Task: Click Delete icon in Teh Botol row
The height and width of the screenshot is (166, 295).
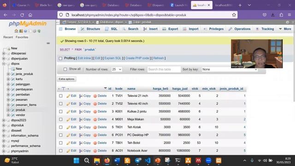Action: (x=95, y=143)
